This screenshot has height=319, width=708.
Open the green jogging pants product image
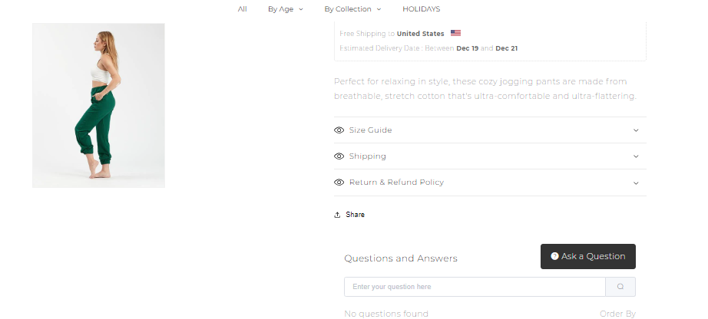coord(98,105)
